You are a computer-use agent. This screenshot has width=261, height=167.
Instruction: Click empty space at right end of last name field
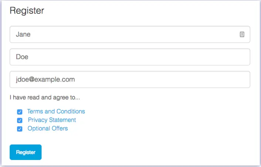pos(229,57)
